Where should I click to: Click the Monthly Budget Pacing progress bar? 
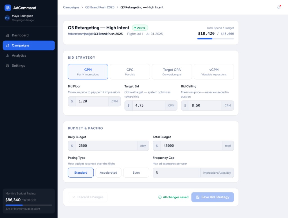click(29, 205)
